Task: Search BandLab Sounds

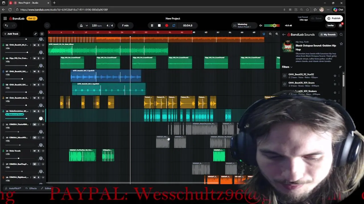Action: [341, 35]
